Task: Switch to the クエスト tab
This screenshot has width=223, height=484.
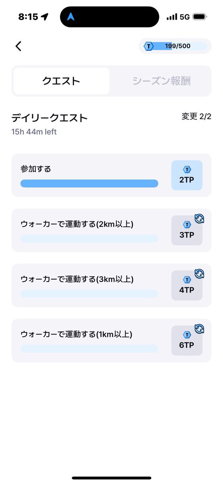Action: click(61, 81)
